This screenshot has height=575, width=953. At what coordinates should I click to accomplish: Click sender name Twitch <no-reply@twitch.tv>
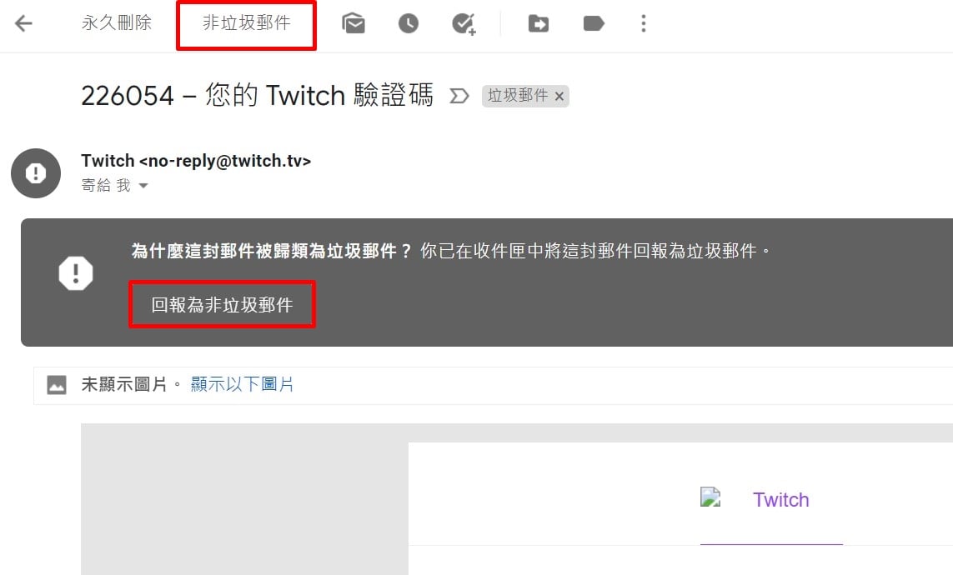196,161
